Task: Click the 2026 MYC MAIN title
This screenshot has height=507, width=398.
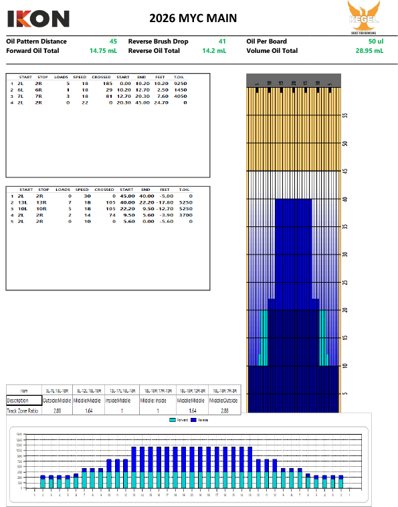Action: coord(193,18)
